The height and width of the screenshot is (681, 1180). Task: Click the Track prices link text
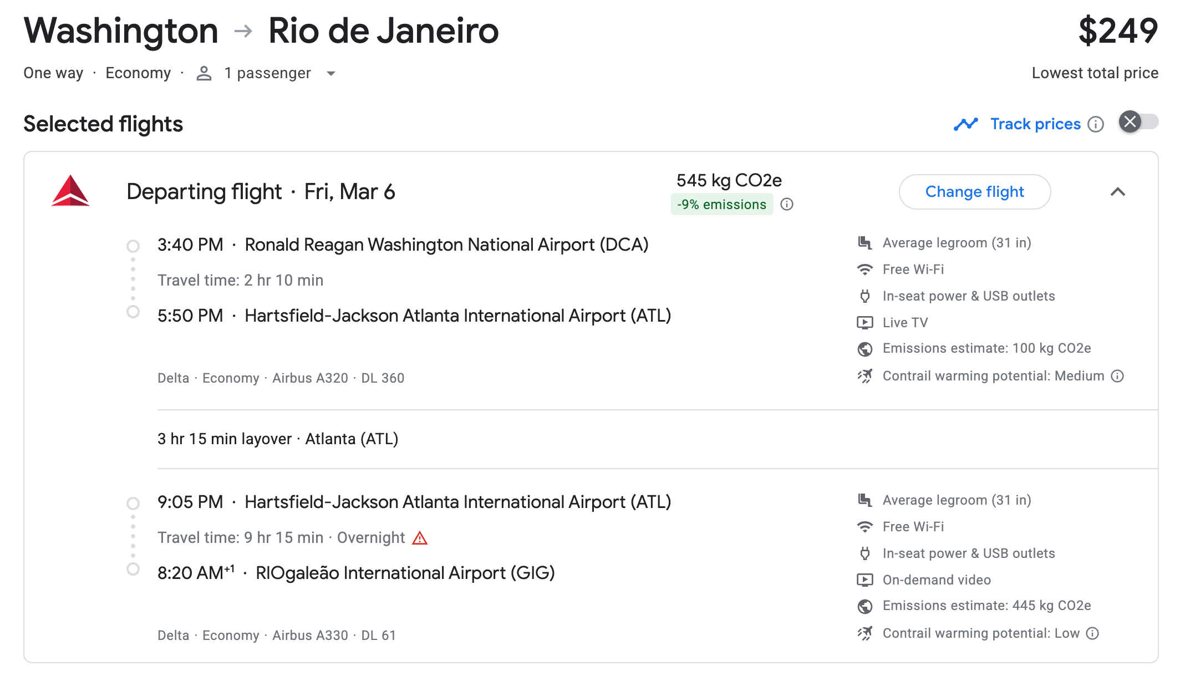[x=1035, y=124]
